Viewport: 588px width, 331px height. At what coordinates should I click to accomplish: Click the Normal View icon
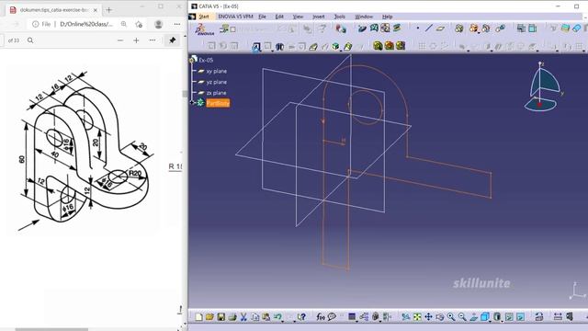tap(473, 317)
